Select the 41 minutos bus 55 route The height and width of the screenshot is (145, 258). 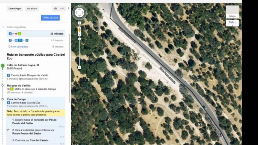36,40
